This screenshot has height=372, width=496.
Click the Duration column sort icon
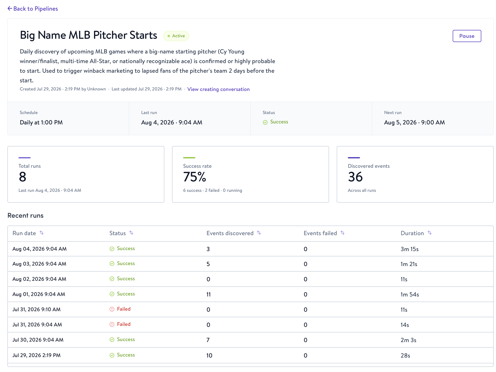(x=430, y=233)
